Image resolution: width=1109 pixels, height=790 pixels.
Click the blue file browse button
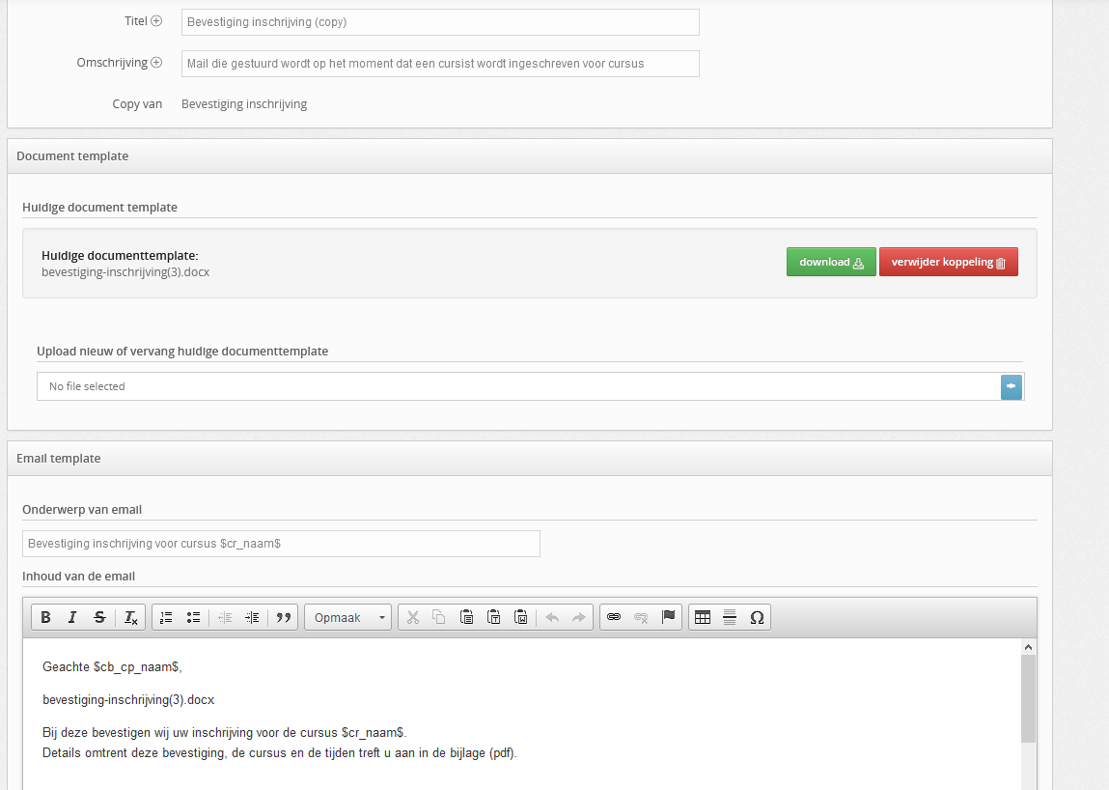click(1012, 386)
